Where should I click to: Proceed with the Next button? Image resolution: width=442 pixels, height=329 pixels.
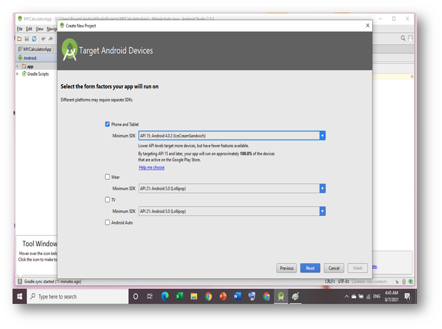click(310, 268)
